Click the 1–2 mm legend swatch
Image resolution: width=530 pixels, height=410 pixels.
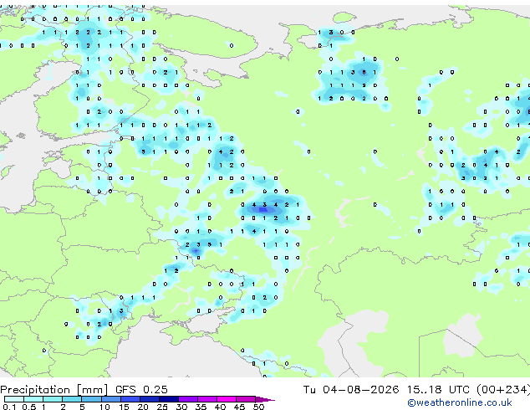pyautogui.click(x=53, y=399)
